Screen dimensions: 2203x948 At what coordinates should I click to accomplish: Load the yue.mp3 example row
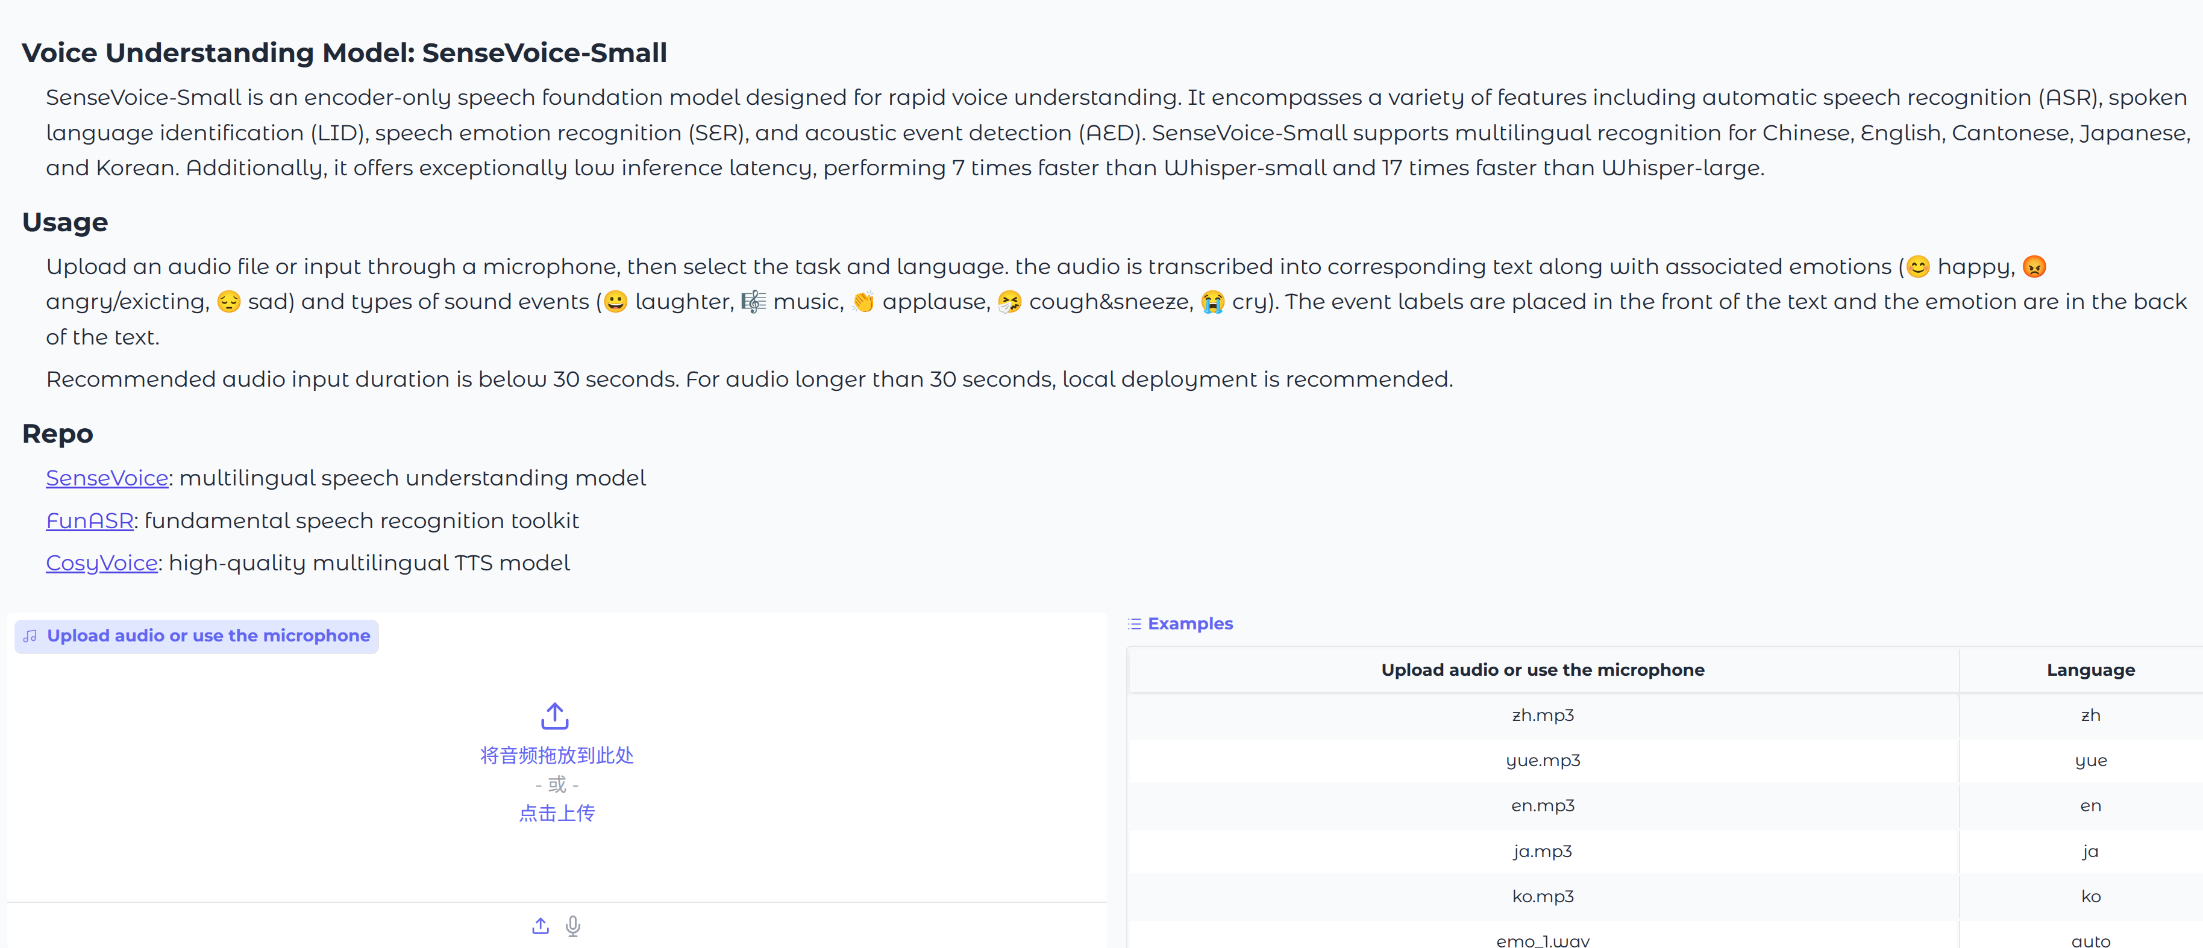point(1665,761)
